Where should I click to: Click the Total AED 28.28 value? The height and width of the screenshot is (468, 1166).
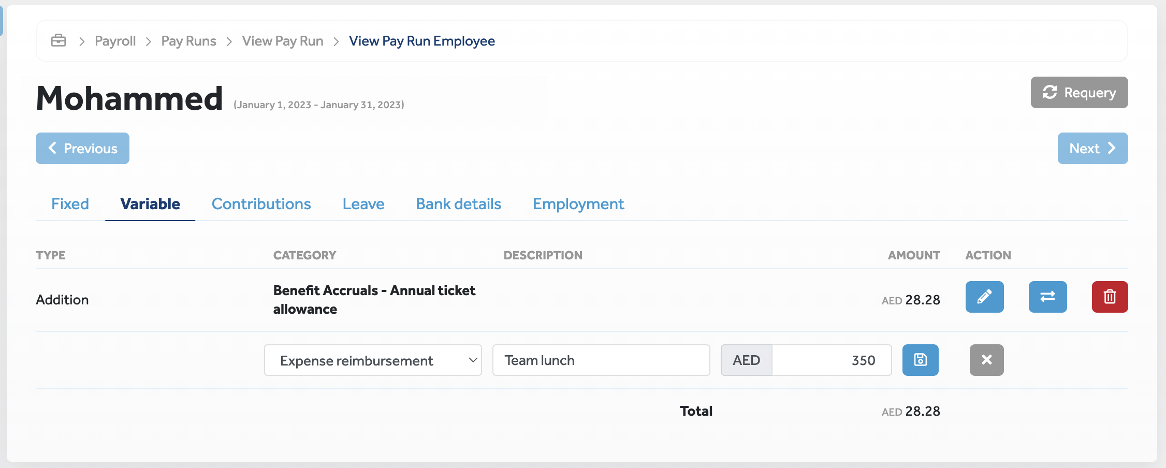(911, 411)
